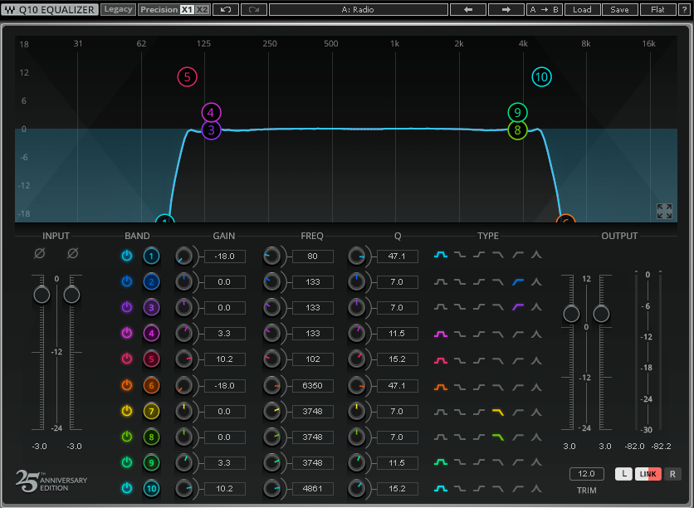Select bell filter type for band 6
The image size is (694, 508).
[440, 387]
